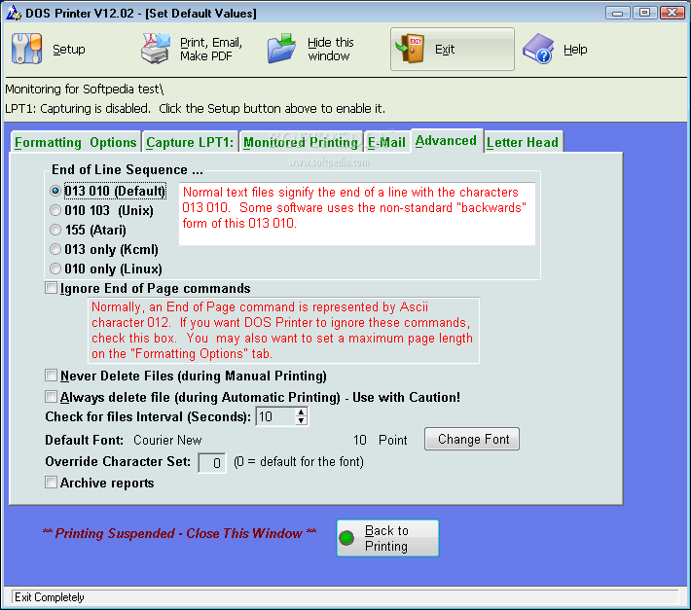This screenshot has width=691, height=610.
Task: Click 'Monitoring for Softpedia test\' status line
Action: (85, 90)
